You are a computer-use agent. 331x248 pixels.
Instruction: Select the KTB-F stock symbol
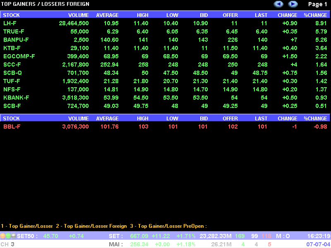click(x=12, y=48)
